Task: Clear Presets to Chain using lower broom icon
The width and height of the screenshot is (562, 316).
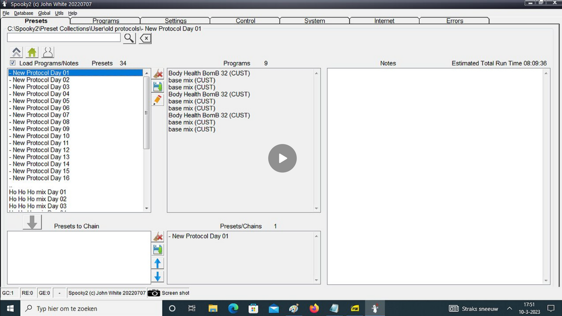Action: pos(157,236)
